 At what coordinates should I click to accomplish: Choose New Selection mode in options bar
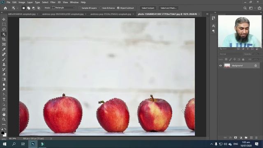pyautogui.click(x=23, y=8)
